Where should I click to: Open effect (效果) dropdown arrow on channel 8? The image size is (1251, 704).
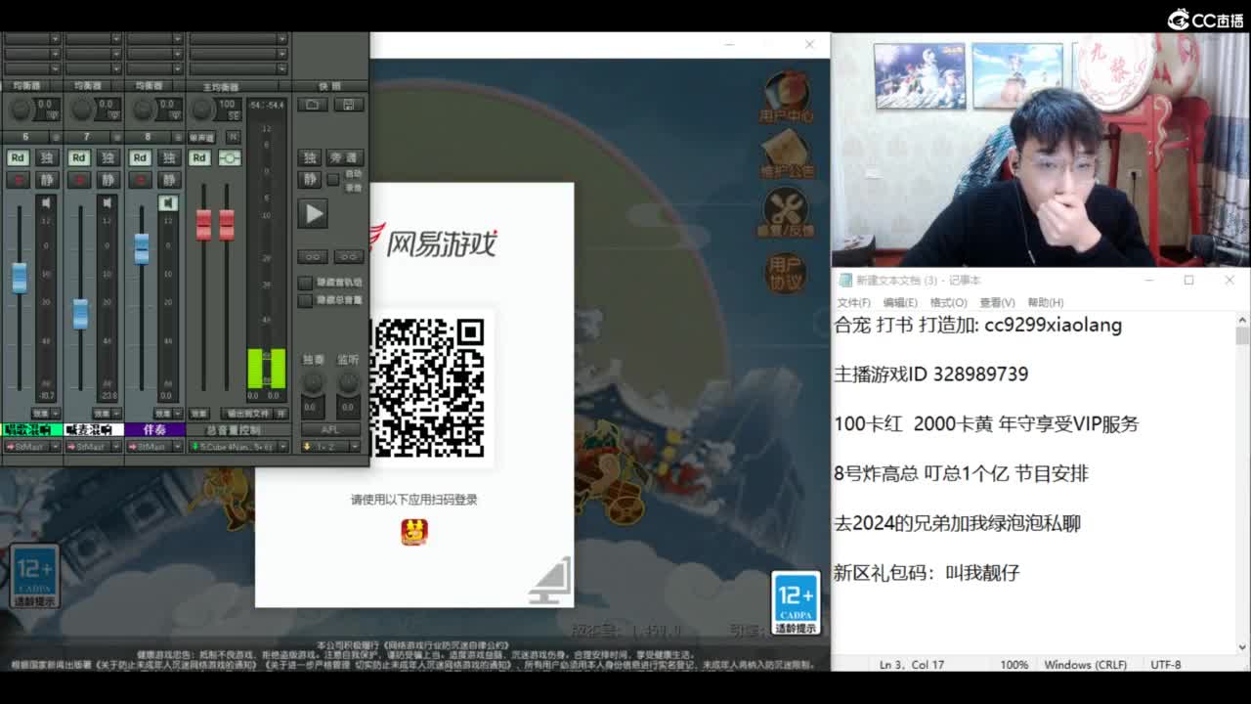(x=178, y=414)
